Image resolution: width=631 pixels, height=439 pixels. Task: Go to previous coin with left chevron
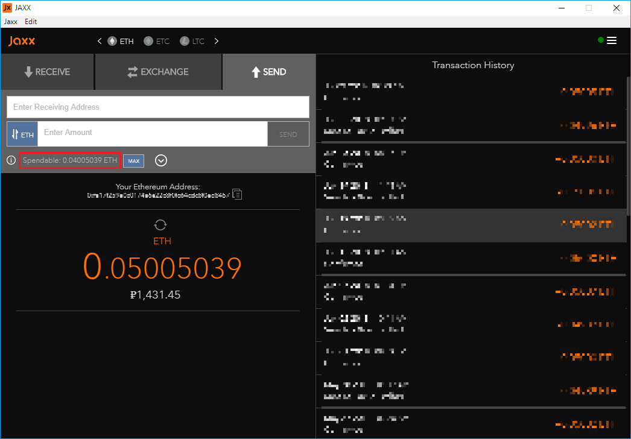pyautogui.click(x=100, y=41)
